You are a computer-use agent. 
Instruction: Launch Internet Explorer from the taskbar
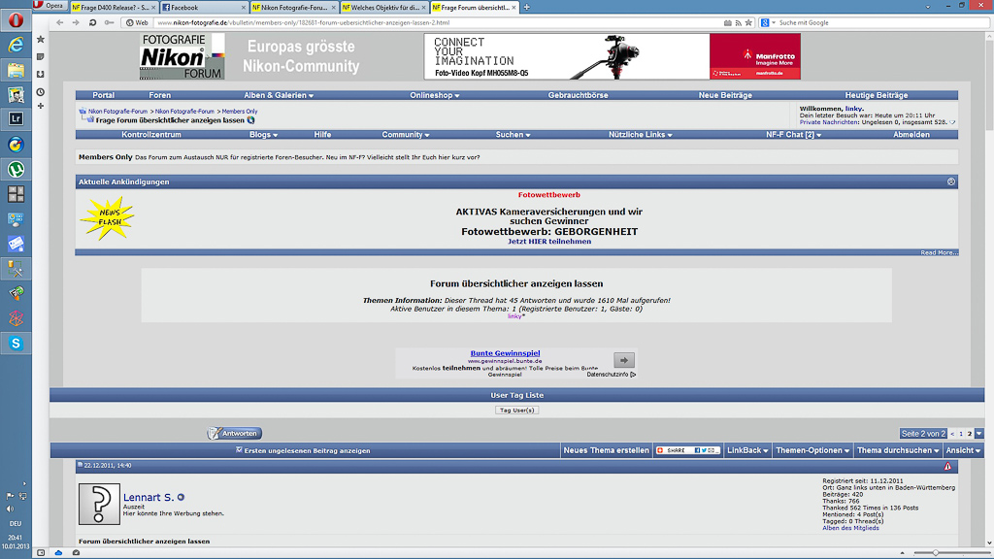click(16, 45)
